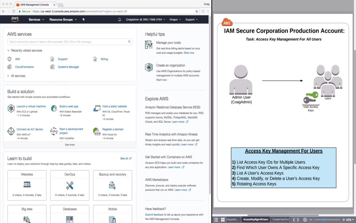Click the Build a web app icon
This screenshot has width=356, height=223.
[x=54, y=108]
